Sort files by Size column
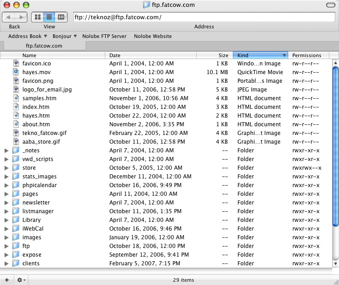Viewport: 339px width, 285px height. click(x=215, y=55)
